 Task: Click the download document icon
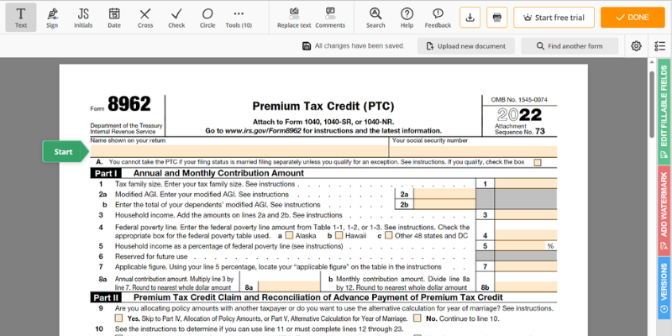470,17
